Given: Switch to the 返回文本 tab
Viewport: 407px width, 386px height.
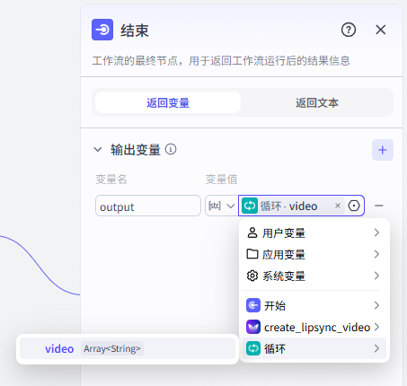Looking at the screenshot, I should tap(316, 102).
